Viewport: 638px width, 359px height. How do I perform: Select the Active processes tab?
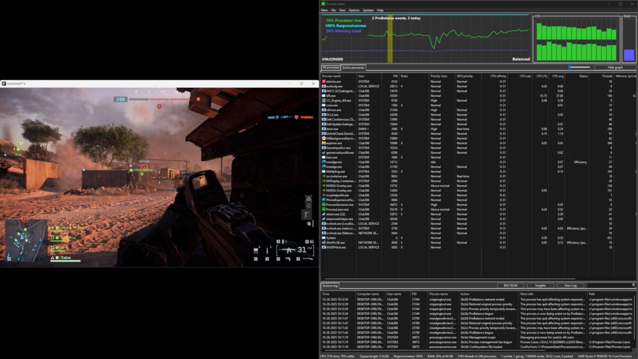[352, 68]
